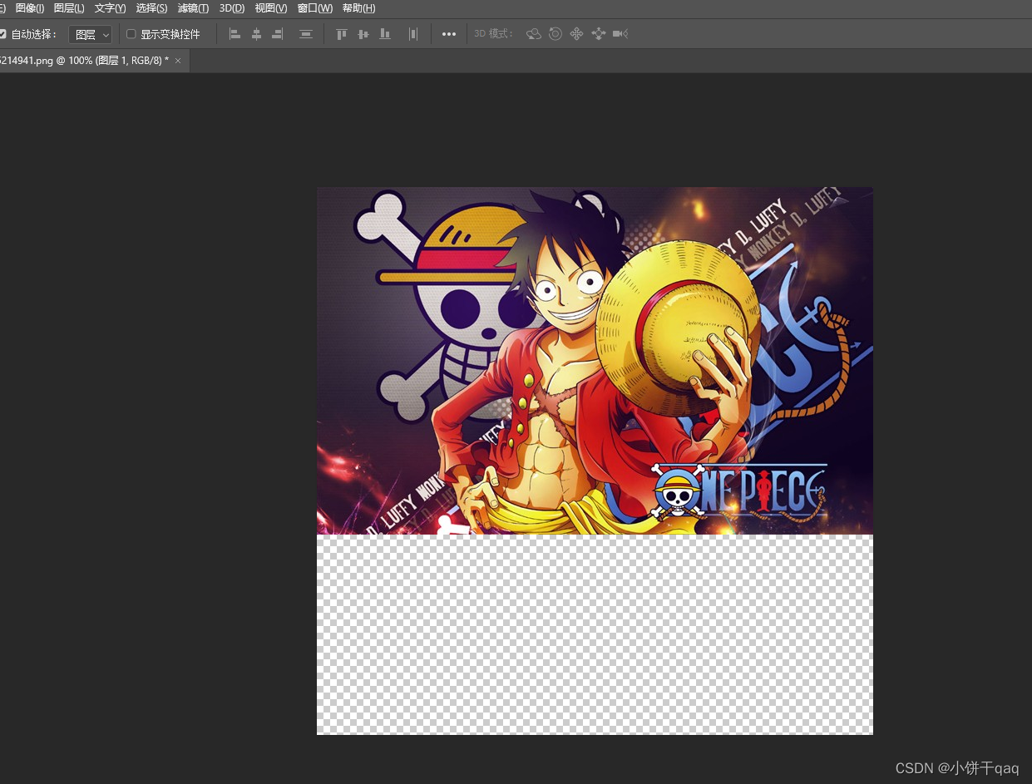
Task: Close the 214941.png document tab
Action: [x=178, y=61]
